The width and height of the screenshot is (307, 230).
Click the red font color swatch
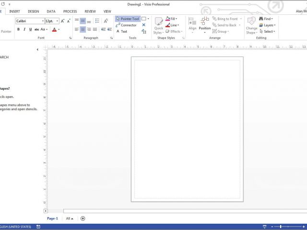click(54, 30)
